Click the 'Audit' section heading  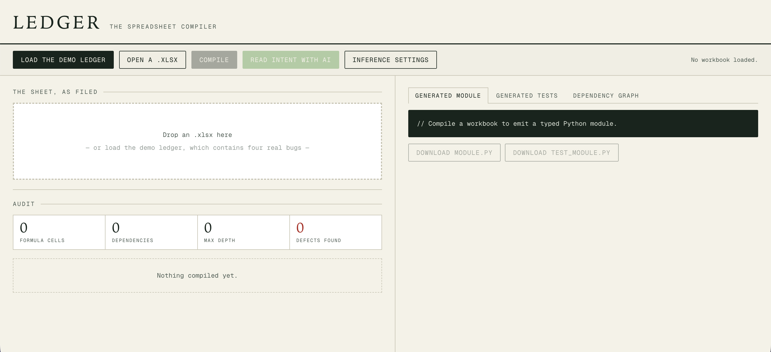tap(24, 204)
